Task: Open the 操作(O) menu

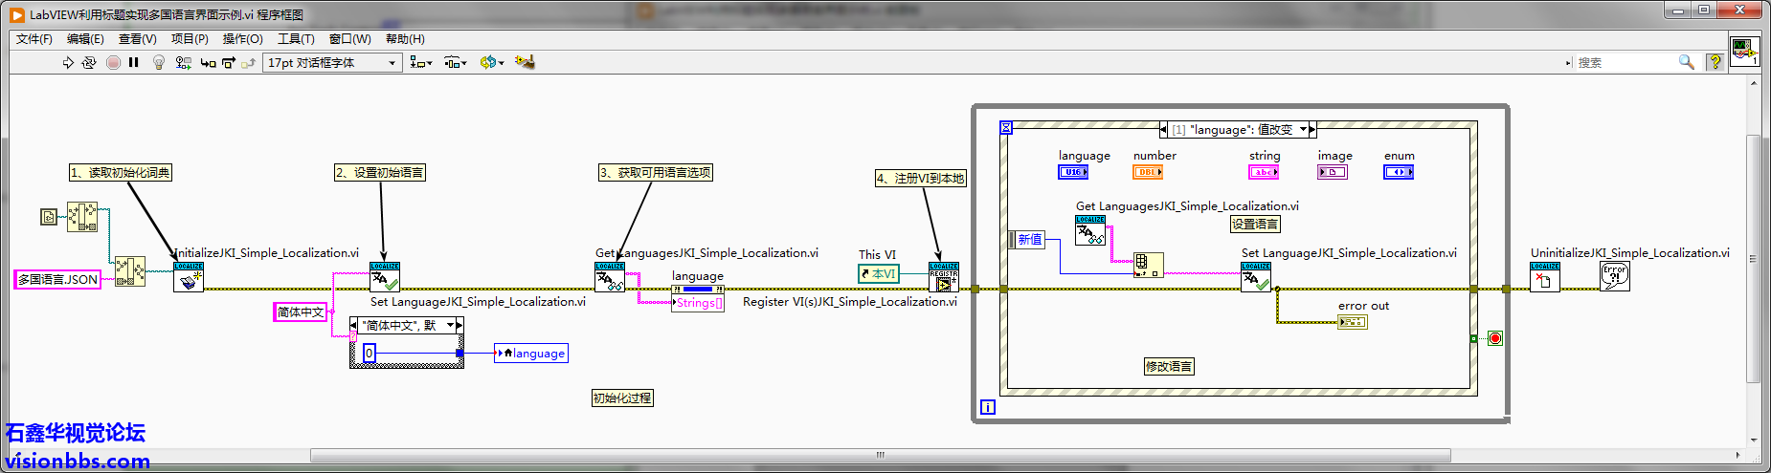Action: 242,39
